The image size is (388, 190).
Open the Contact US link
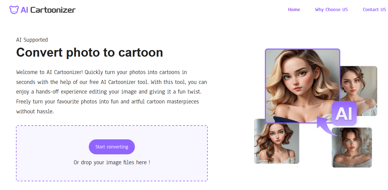[374, 10]
